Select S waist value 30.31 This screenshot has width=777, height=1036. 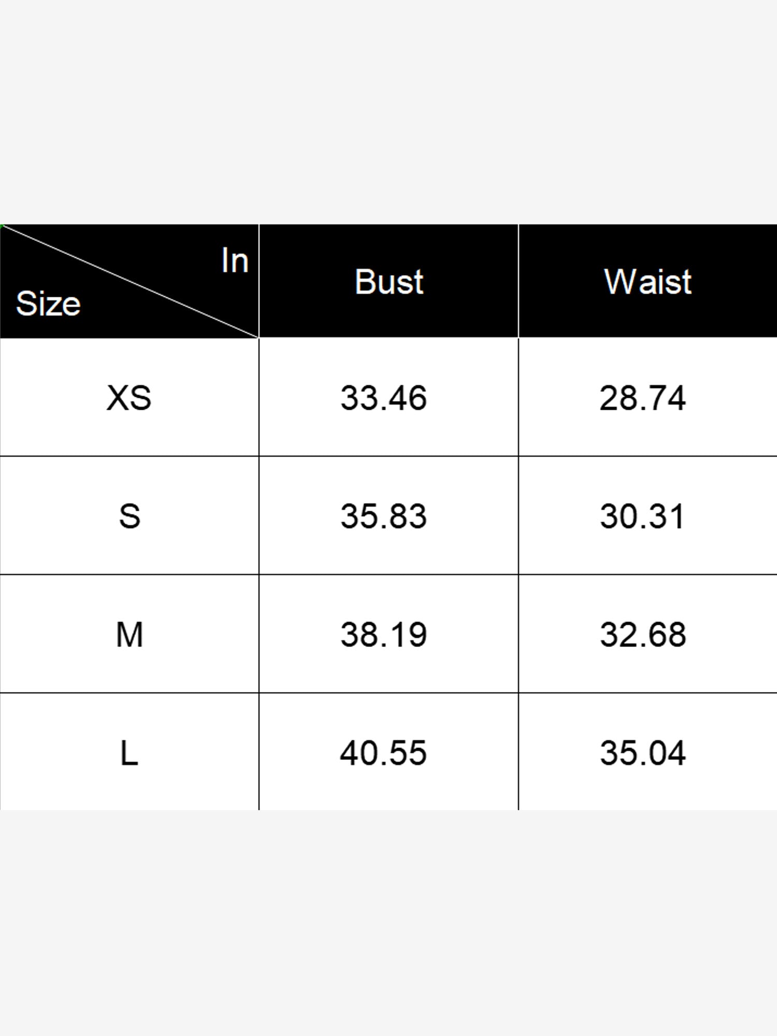click(x=642, y=516)
